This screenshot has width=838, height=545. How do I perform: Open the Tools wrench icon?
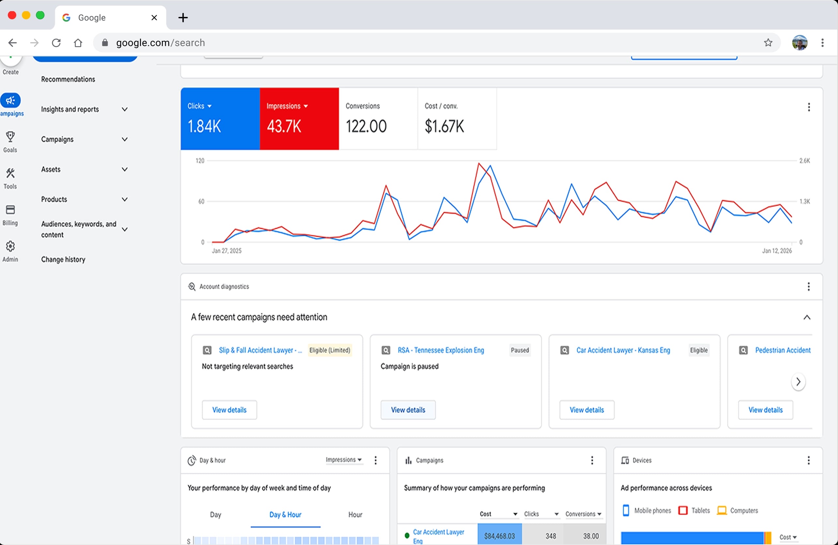pyautogui.click(x=10, y=173)
